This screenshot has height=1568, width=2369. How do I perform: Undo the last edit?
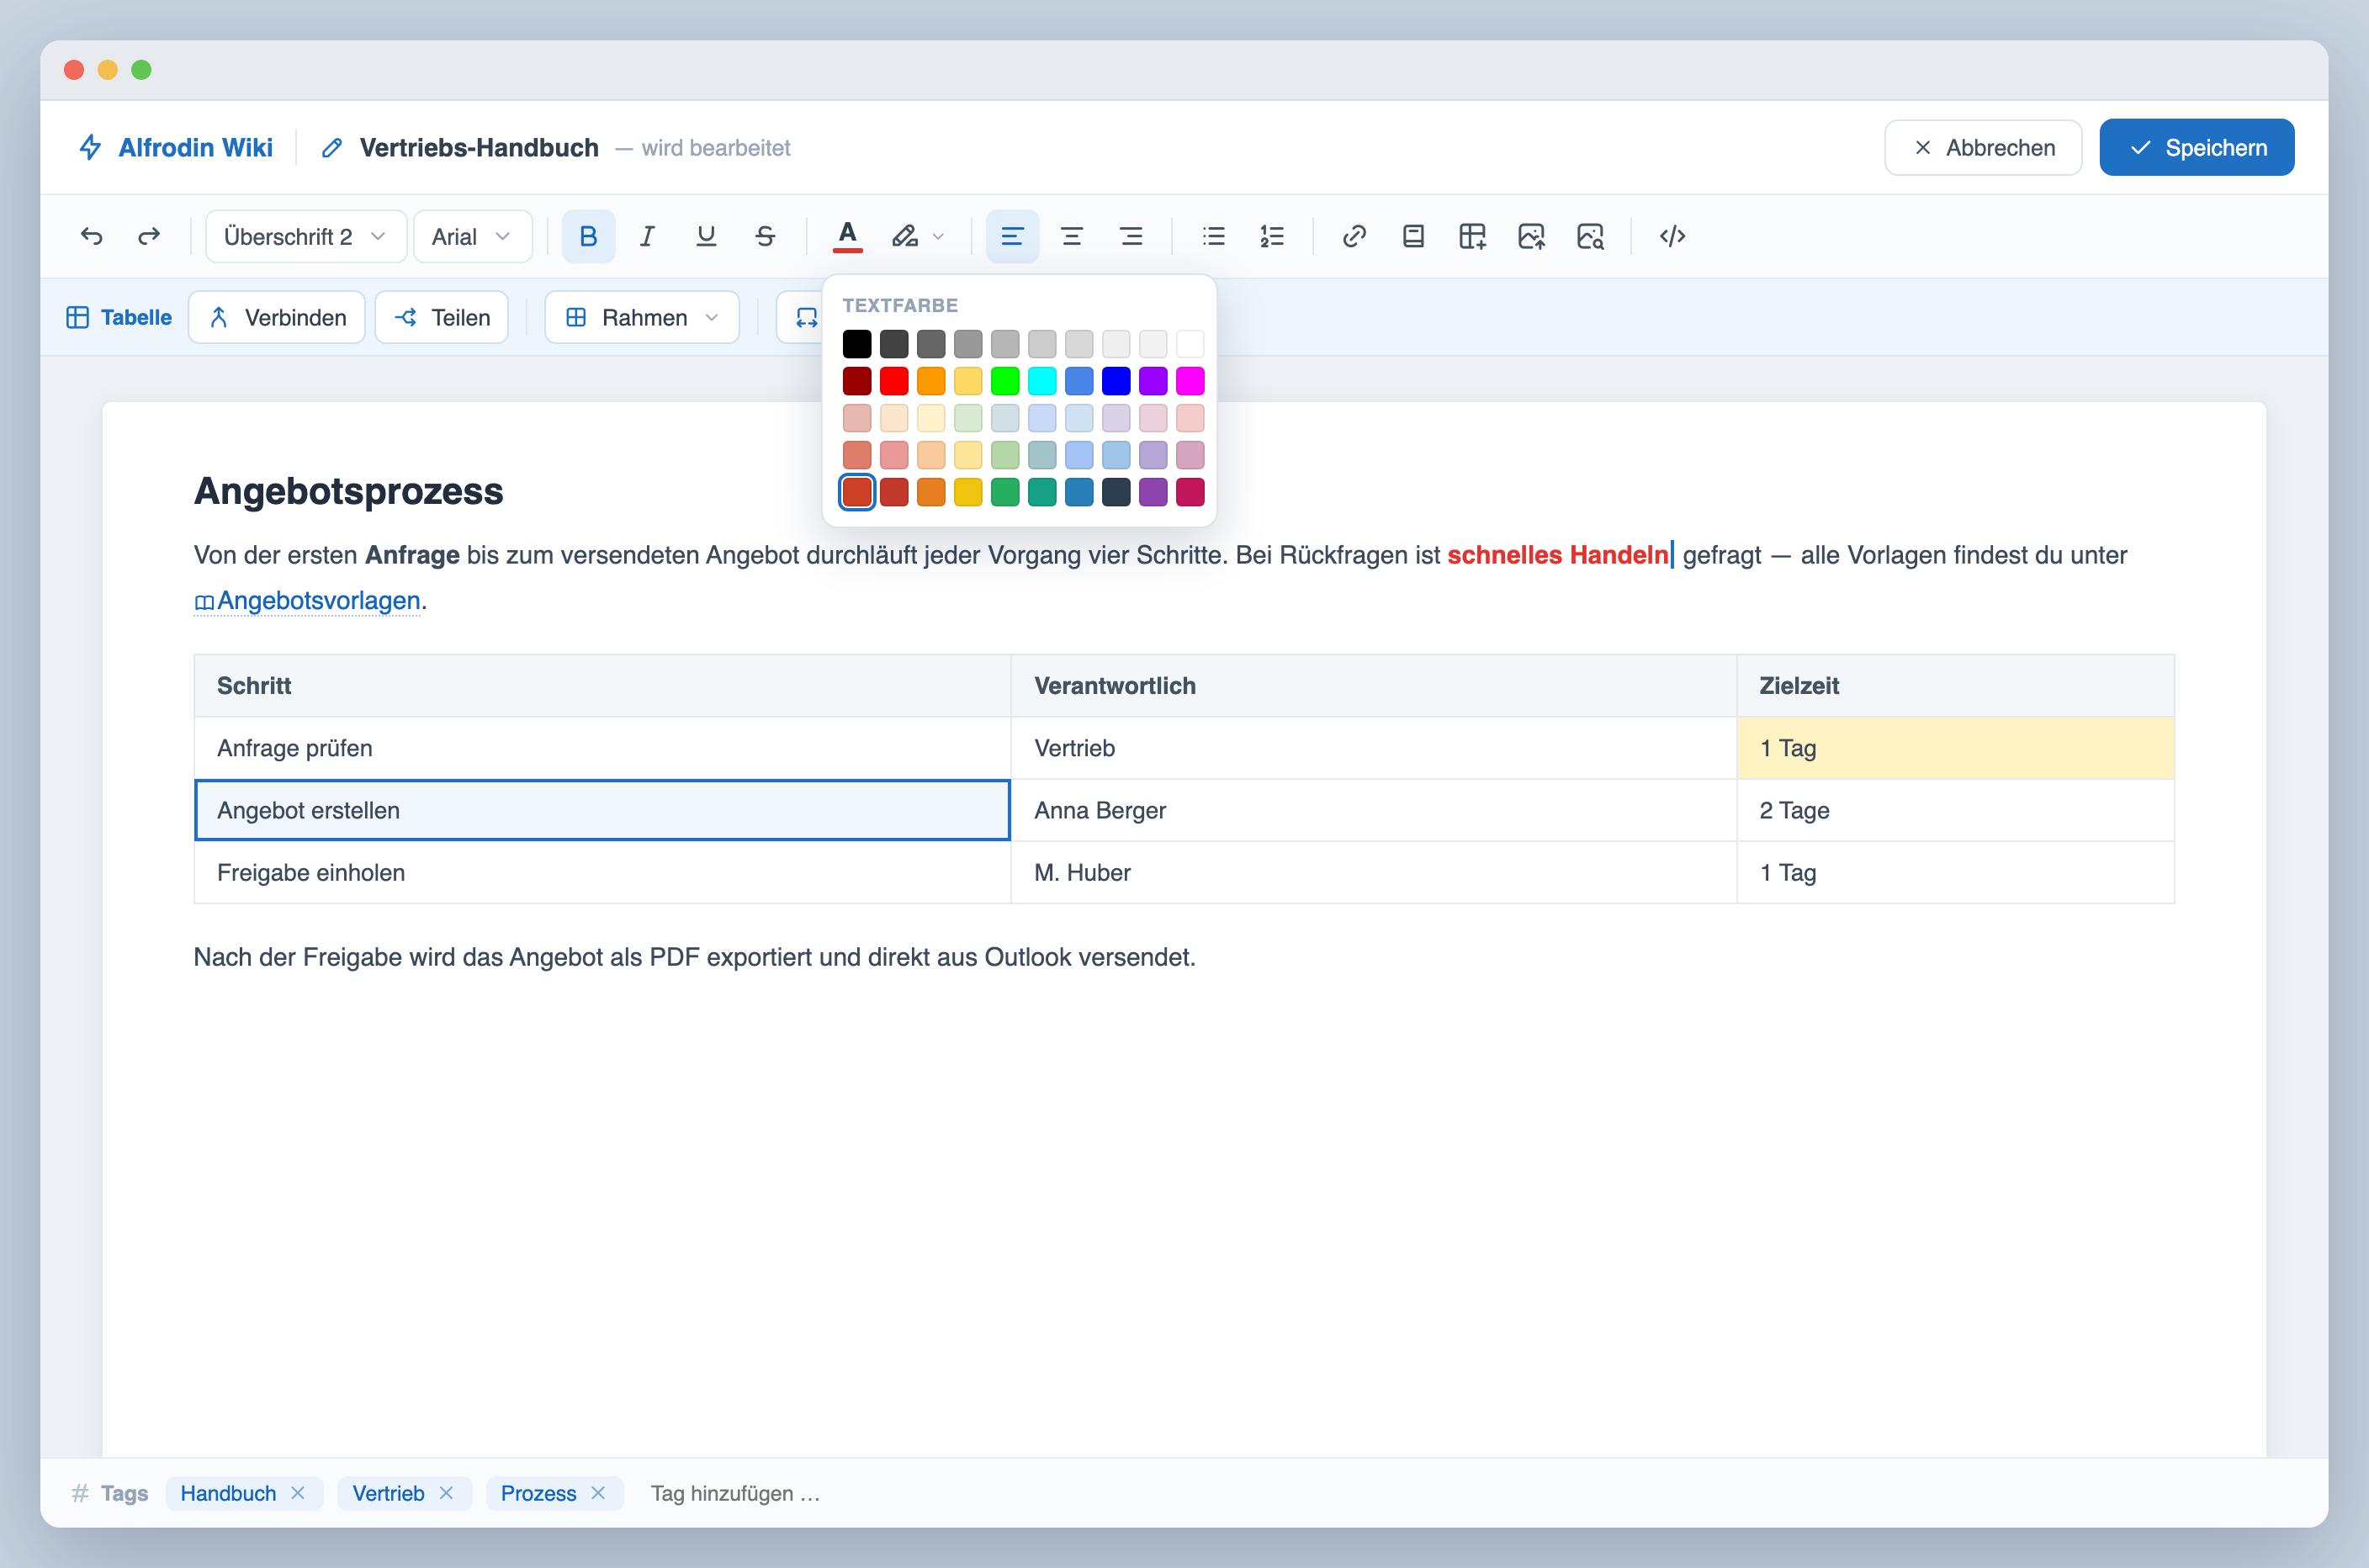(x=91, y=236)
